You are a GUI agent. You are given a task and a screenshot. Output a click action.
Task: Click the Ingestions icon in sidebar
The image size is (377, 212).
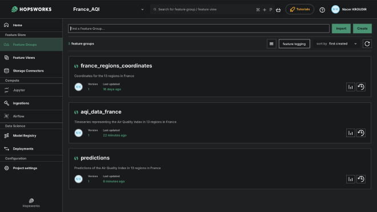(6, 103)
